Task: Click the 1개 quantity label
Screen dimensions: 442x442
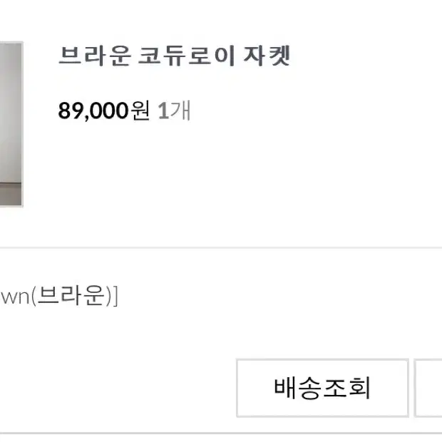Action: (x=174, y=110)
